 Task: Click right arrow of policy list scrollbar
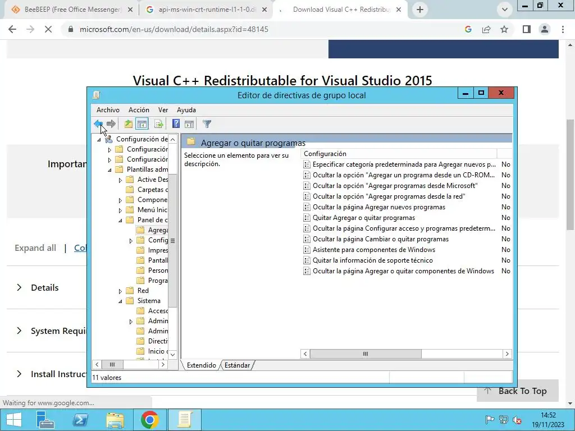(507, 354)
